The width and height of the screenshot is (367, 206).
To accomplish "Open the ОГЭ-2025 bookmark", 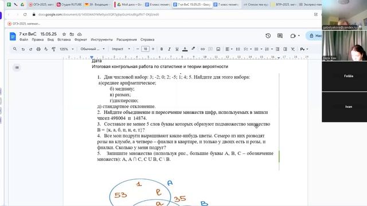I will coord(24,23).
